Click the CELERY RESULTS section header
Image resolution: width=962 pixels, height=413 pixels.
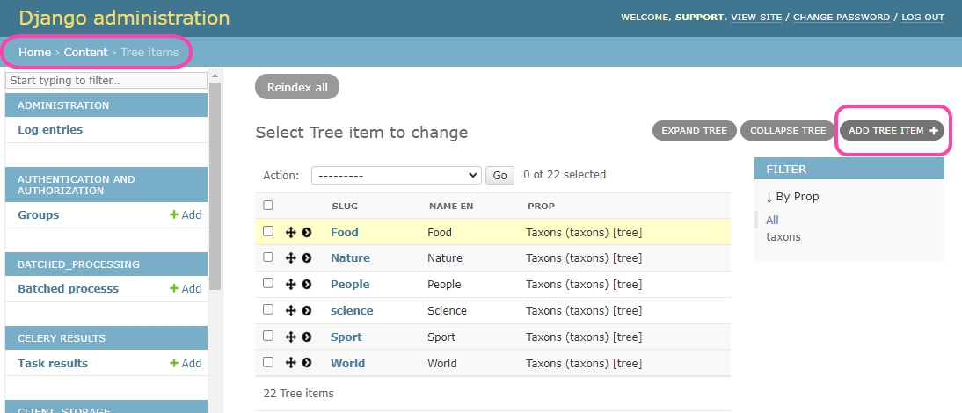[106, 338]
